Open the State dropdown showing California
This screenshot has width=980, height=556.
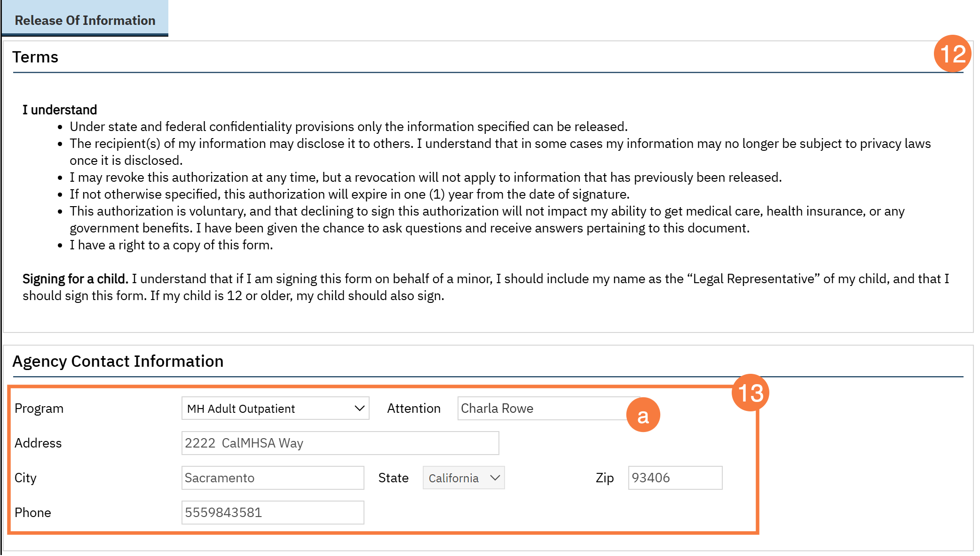(456, 478)
